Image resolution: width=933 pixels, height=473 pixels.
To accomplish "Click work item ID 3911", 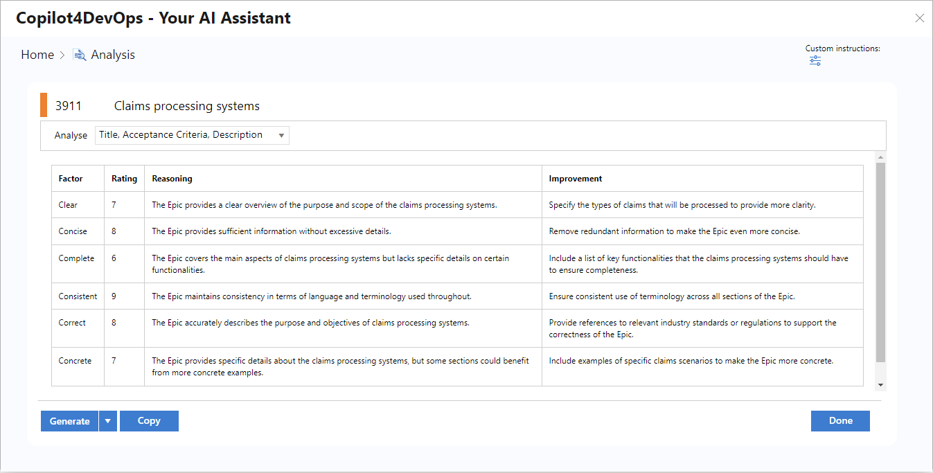I will (x=69, y=106).
